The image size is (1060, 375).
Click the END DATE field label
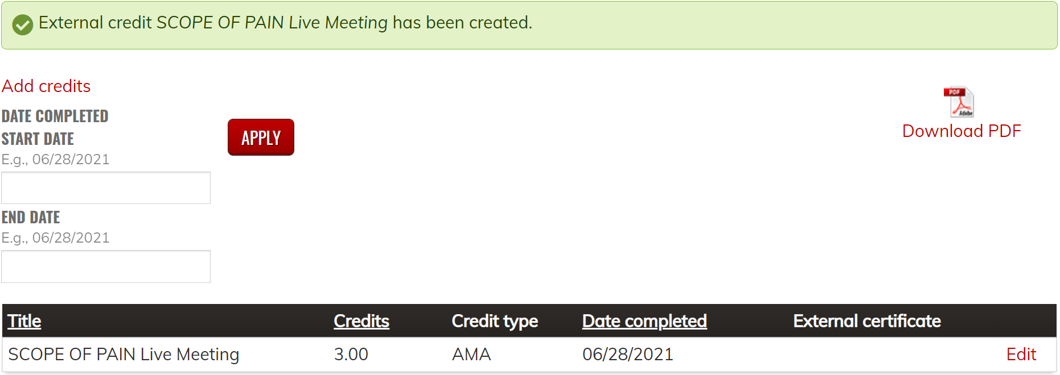31,218
